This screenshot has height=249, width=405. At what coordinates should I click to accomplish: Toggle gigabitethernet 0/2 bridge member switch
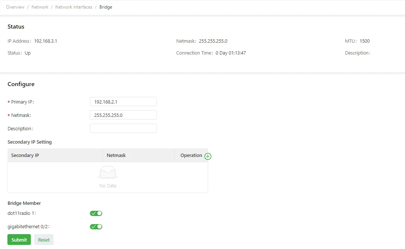click(96, 227)
